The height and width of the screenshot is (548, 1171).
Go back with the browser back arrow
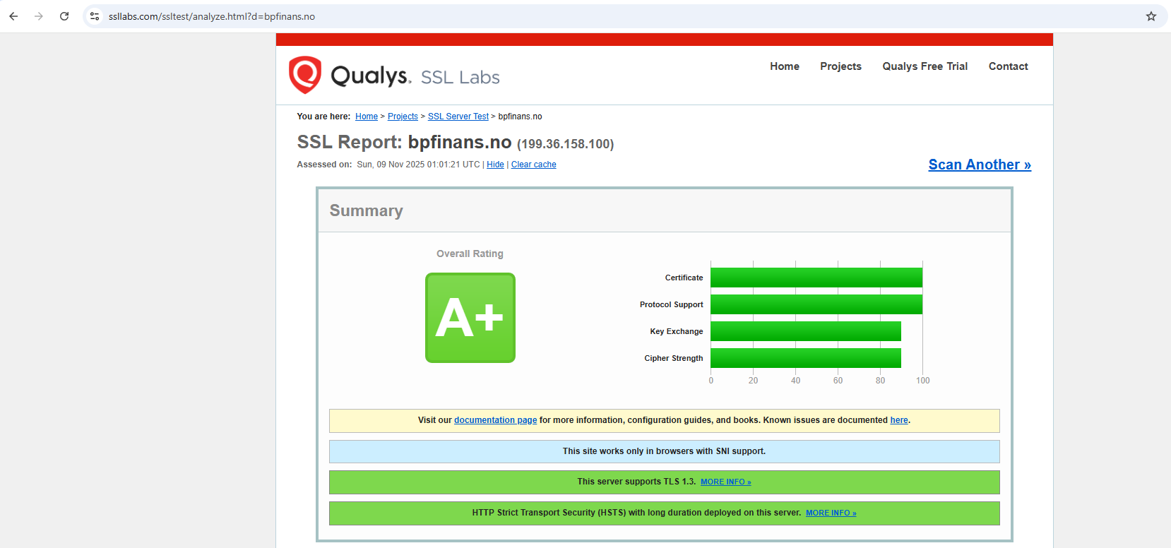pyautogui.click(x=13, y=16)
